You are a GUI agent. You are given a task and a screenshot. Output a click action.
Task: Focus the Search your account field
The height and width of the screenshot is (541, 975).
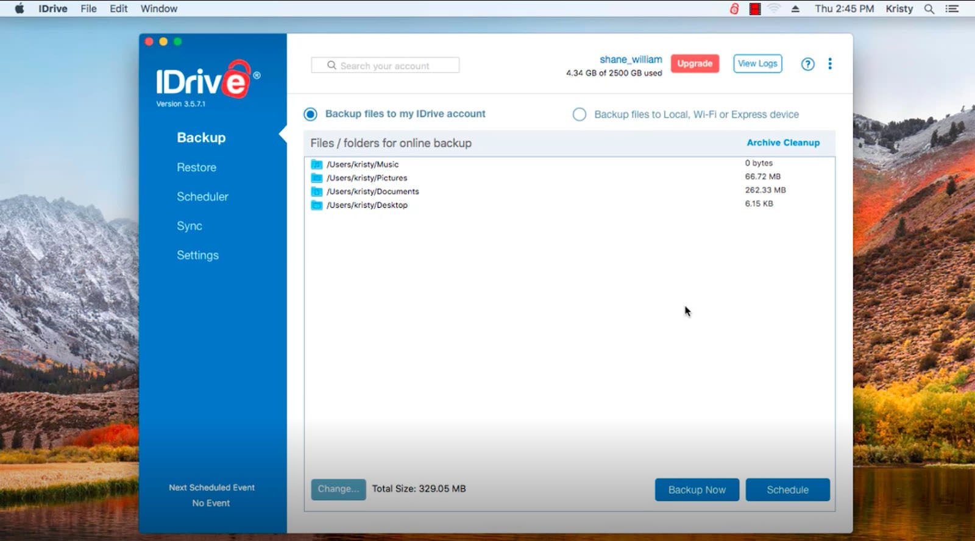pos(385,65)
